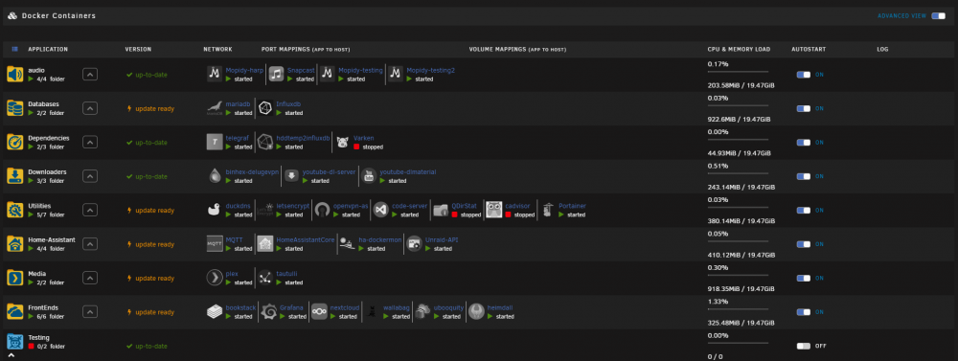This screenshot has height=361, width=958.
Task: Click the Media CPU load bar
Action: click(738, 276)
